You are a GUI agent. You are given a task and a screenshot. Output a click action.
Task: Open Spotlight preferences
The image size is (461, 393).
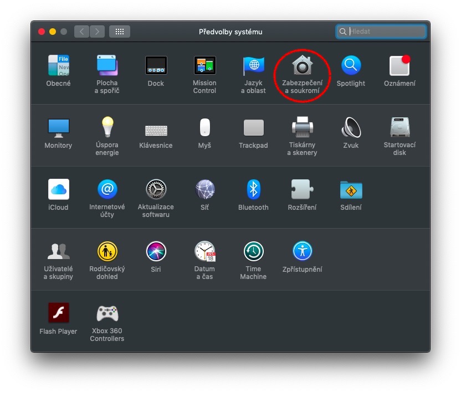tap(351, 66)
